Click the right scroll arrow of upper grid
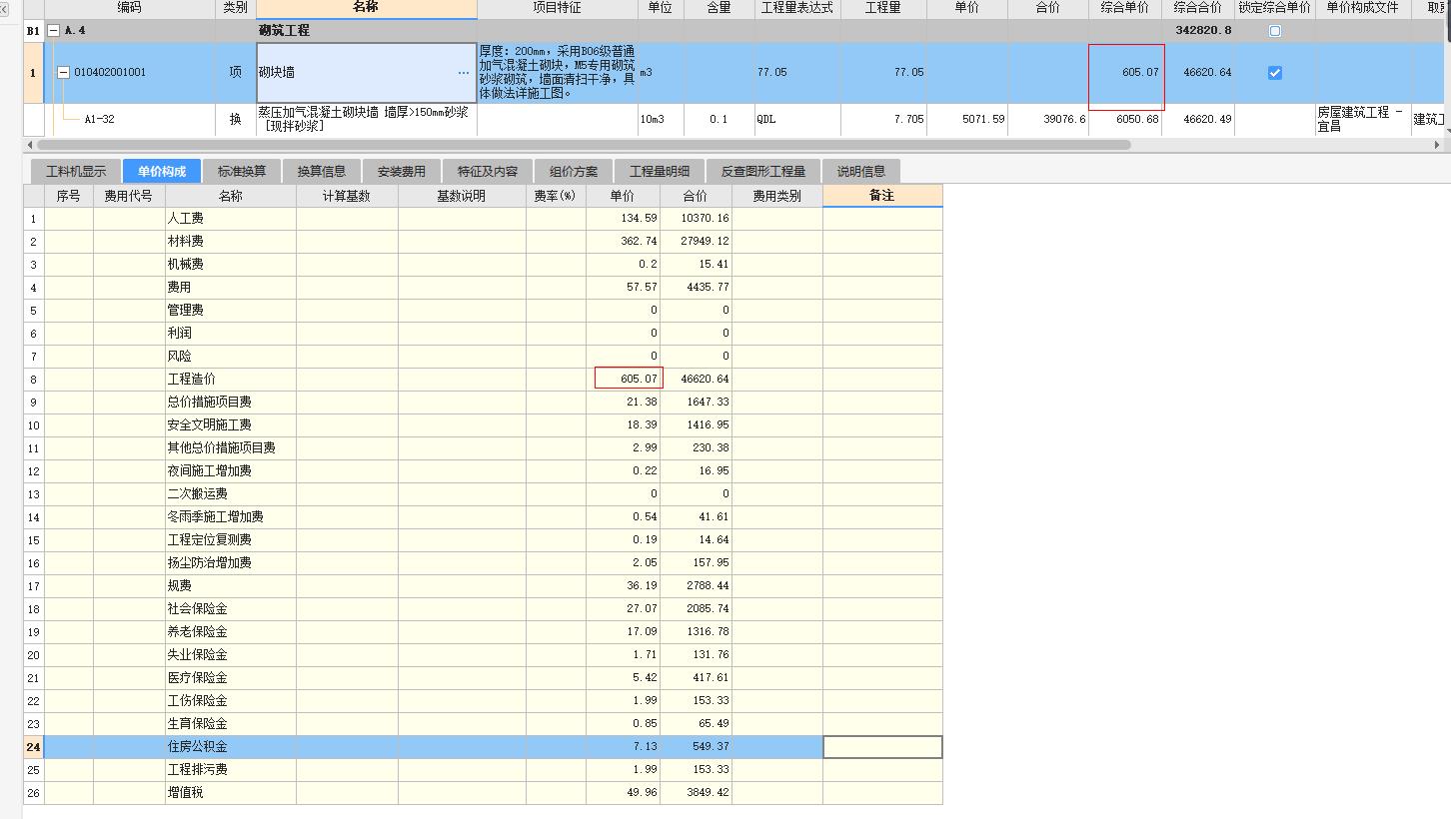Viewport: 1451px width, 819px height. click(x=1438, y=145)
